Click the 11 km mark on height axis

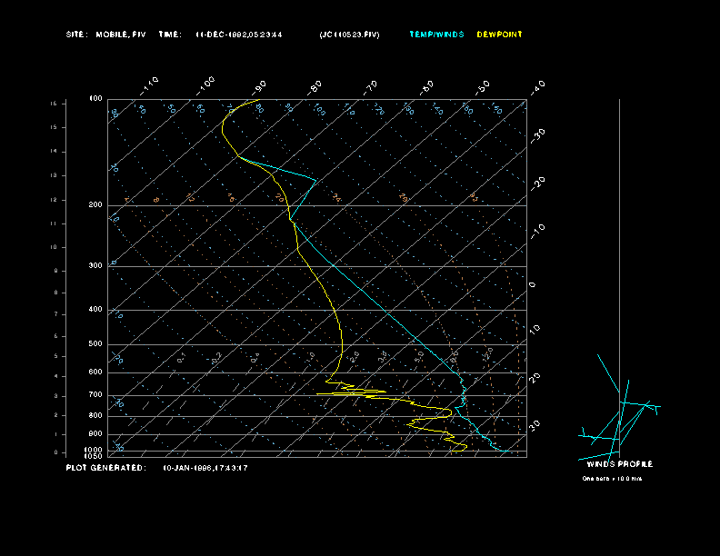coord(55,223)
